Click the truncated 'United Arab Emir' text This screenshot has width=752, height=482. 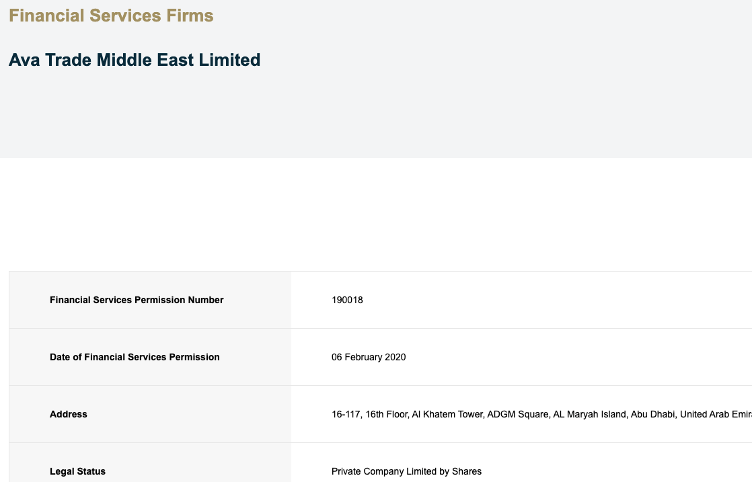(x=716, y=414)
